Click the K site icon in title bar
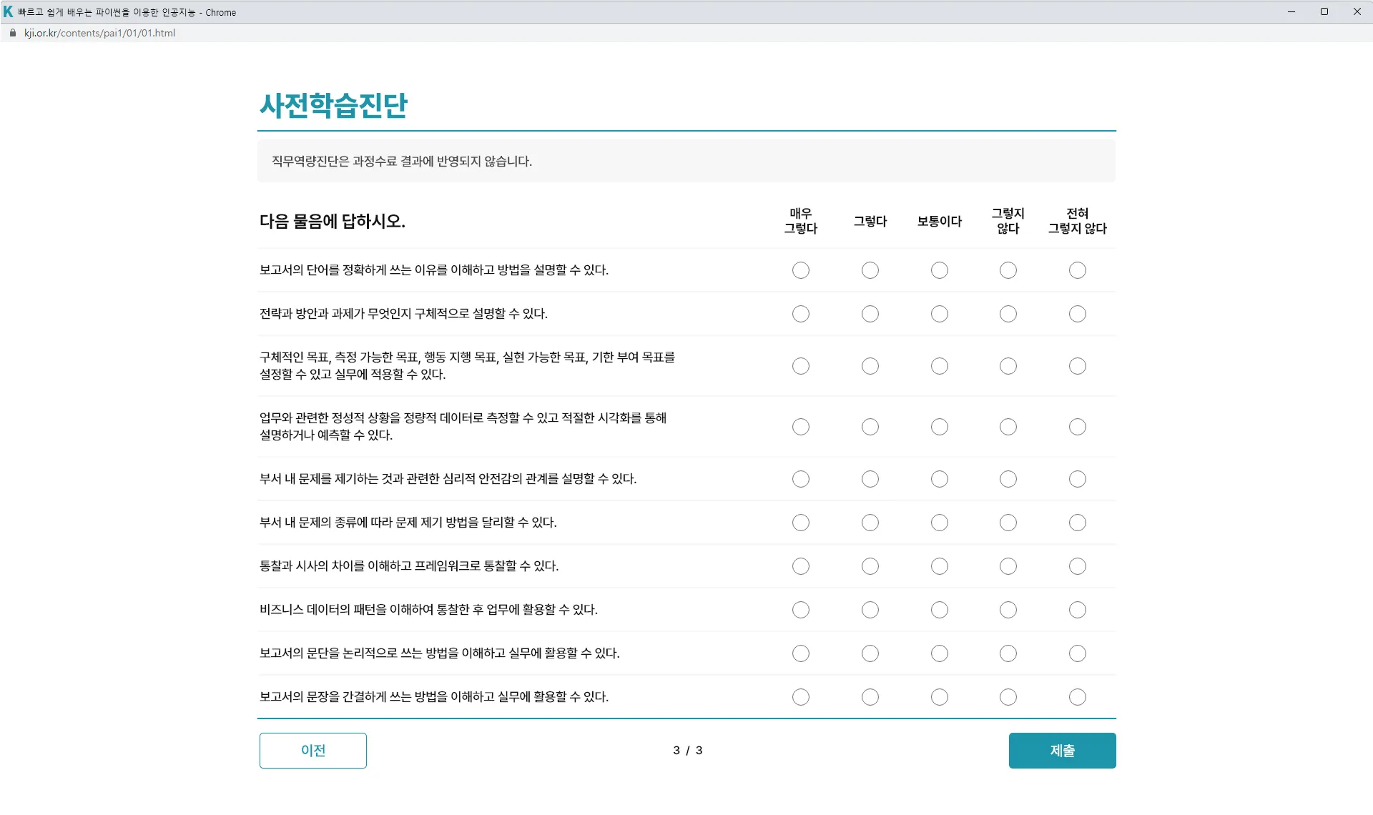The width and height of the screenshot is (1373, 815). [x=9, y=12]
